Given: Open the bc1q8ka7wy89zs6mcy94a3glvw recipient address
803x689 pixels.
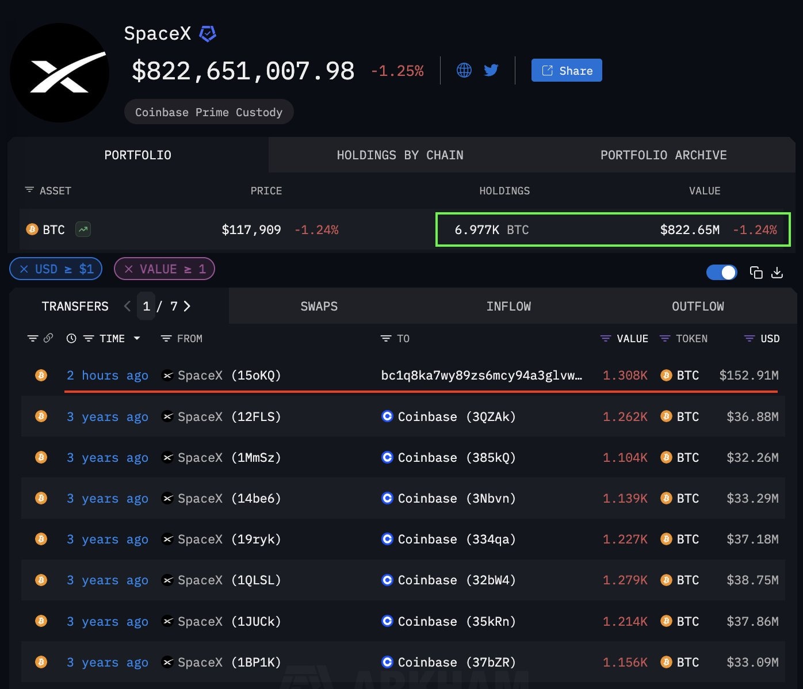Looking at the screenshot, I should coord(481,376).
